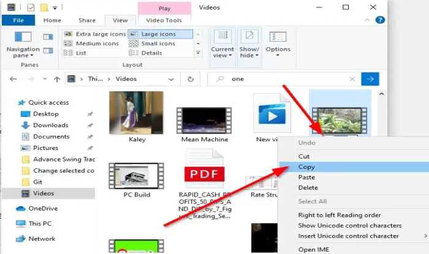Go up one folder level arrow
The width and height of the screenshot is (429, 254).
tap(57, 79)
